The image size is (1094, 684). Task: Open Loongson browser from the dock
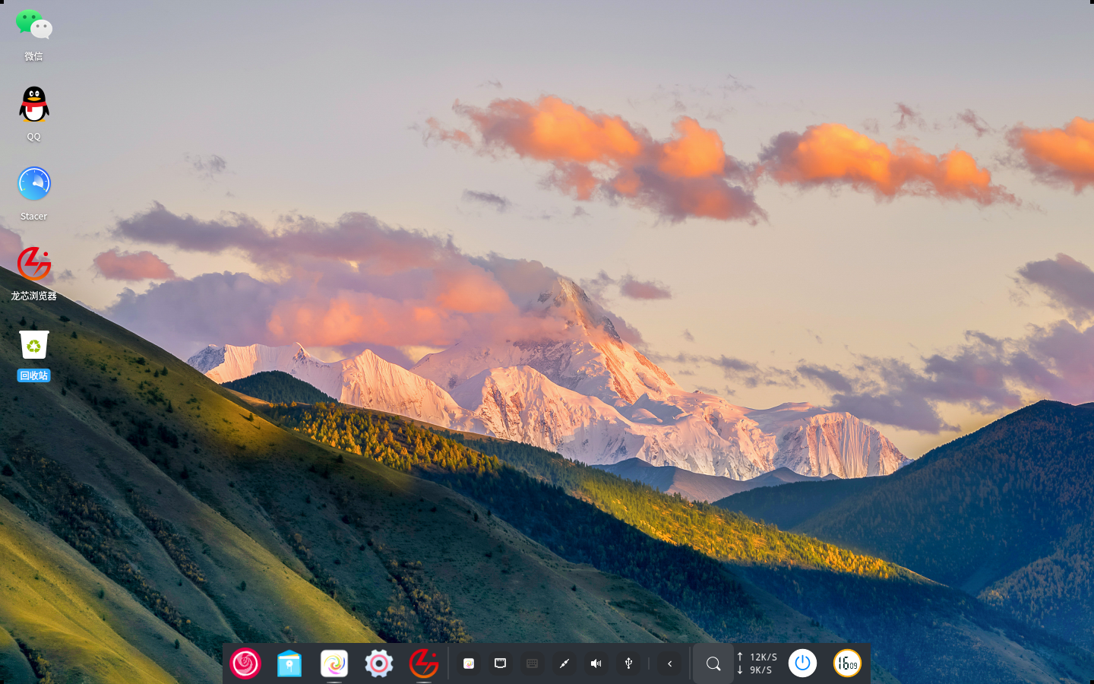tap(424, 663)
